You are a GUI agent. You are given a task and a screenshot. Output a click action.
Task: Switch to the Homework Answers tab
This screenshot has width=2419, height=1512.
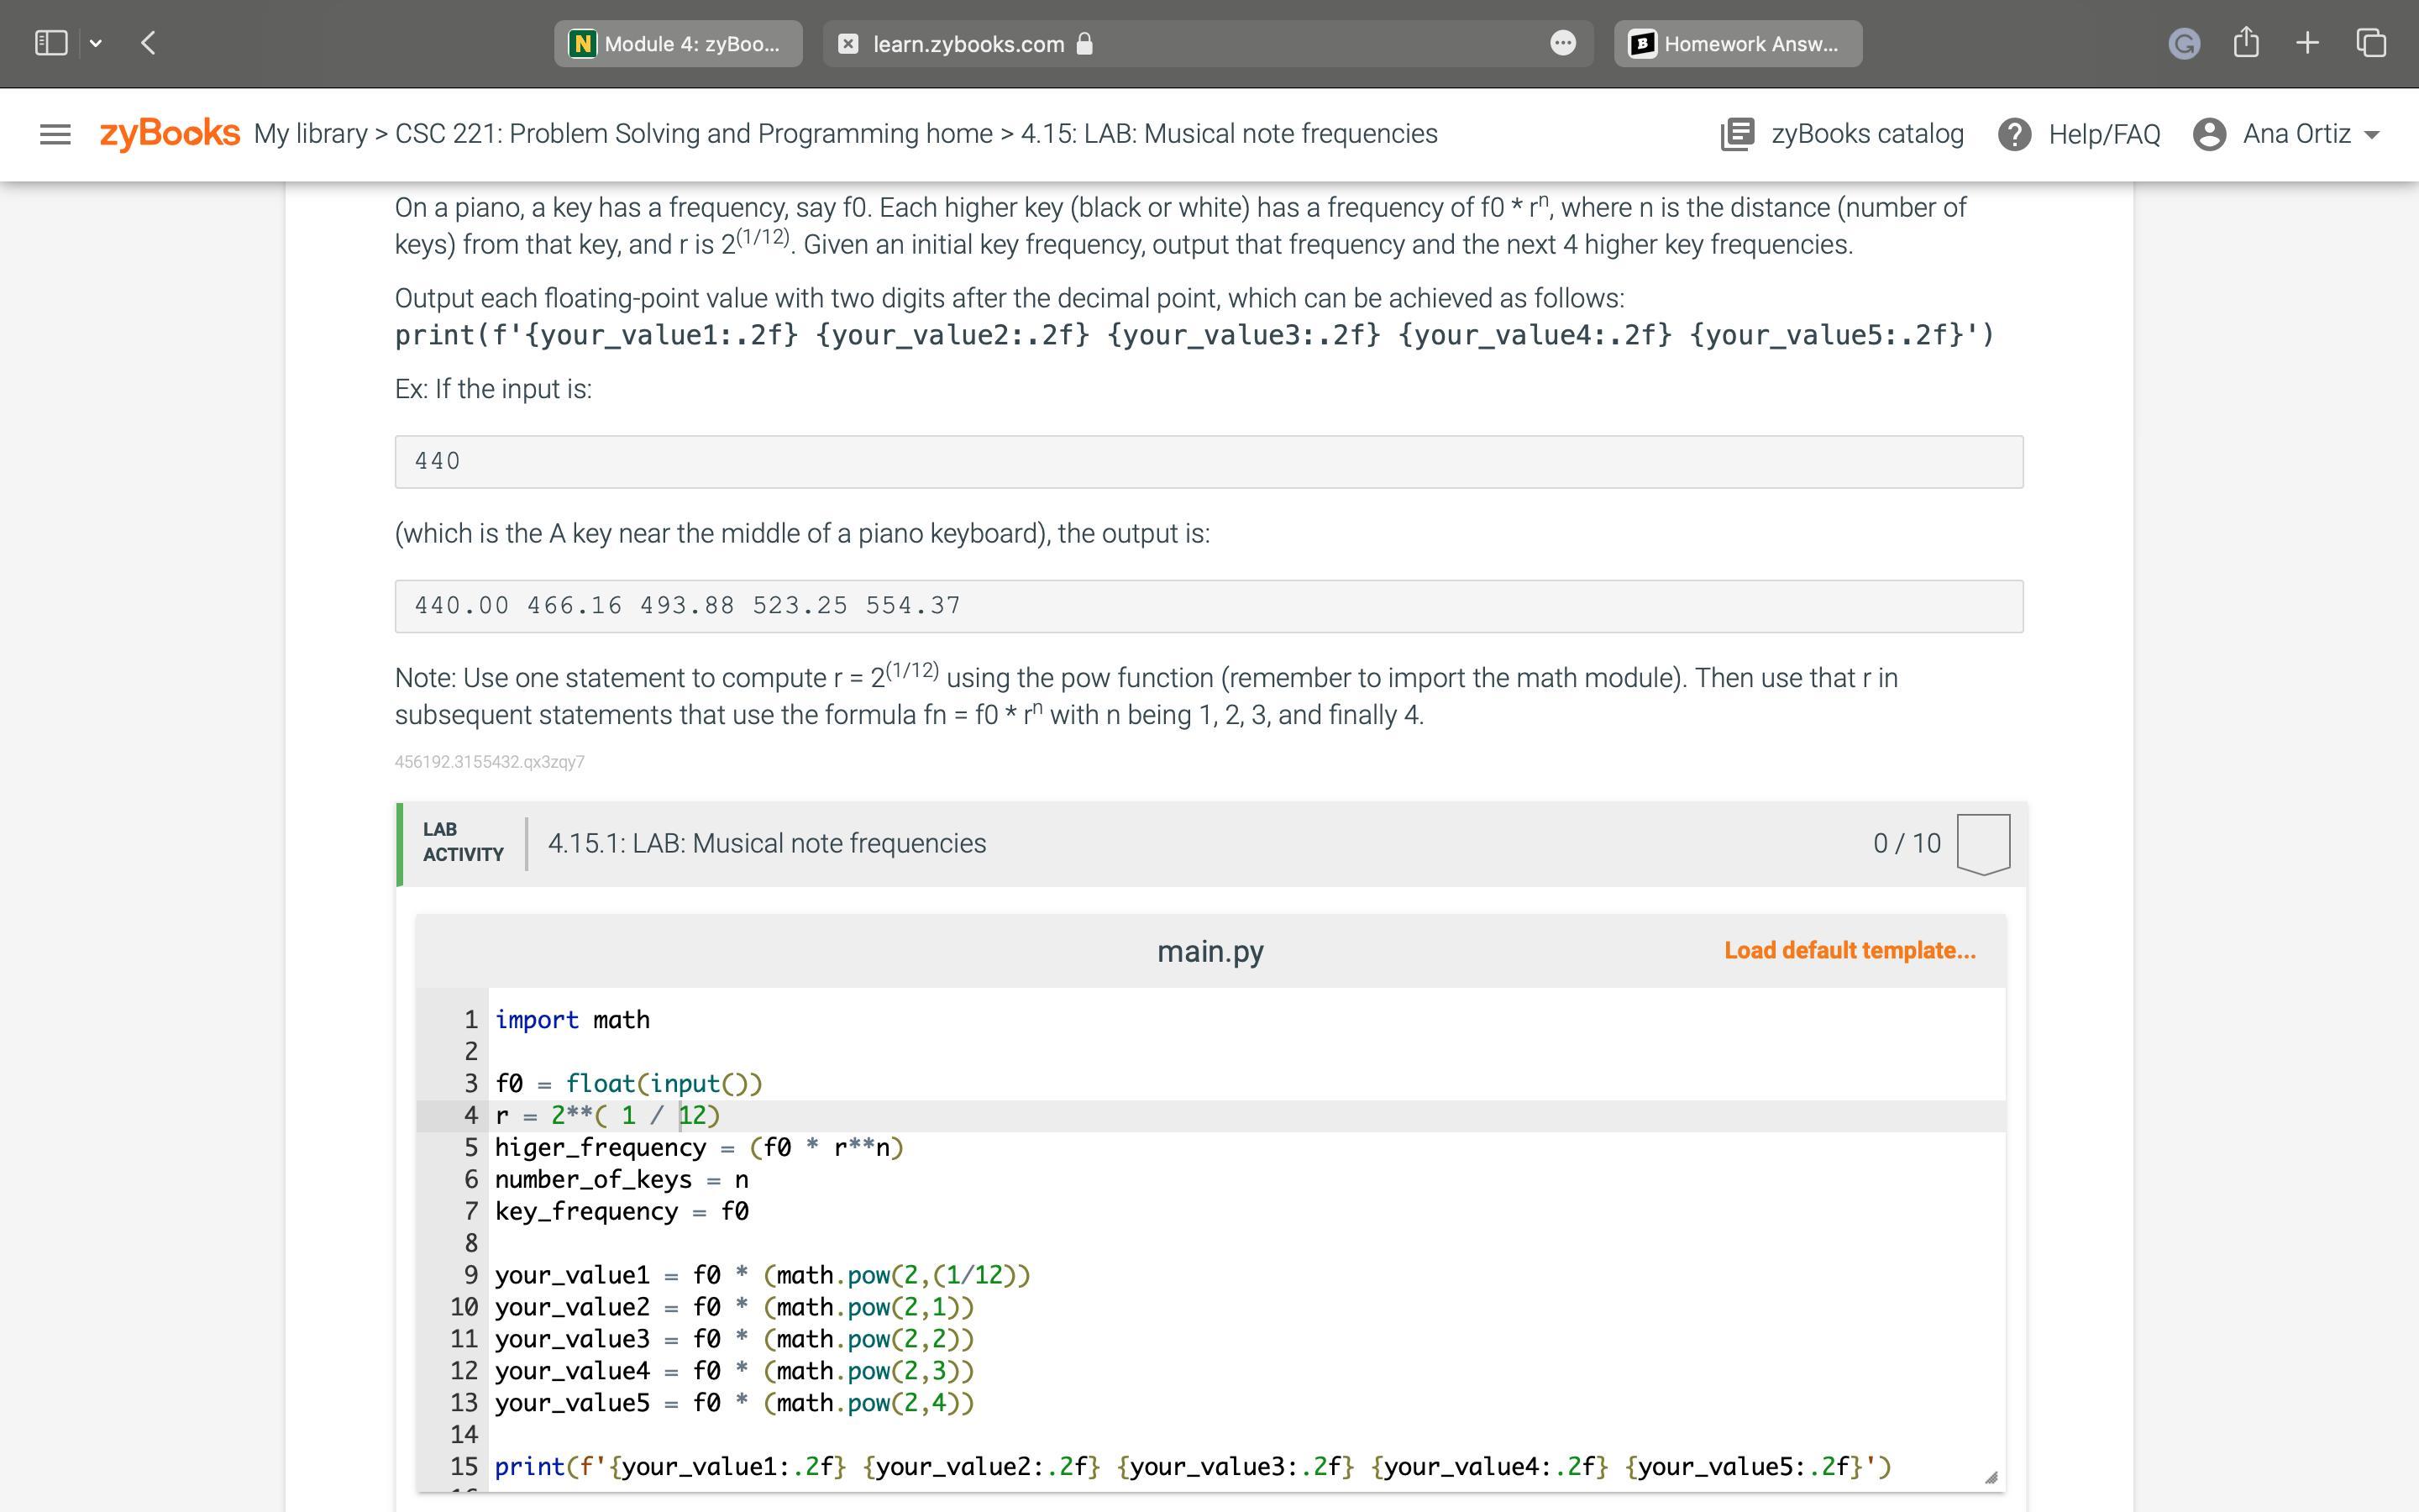tap(1737, 44)
